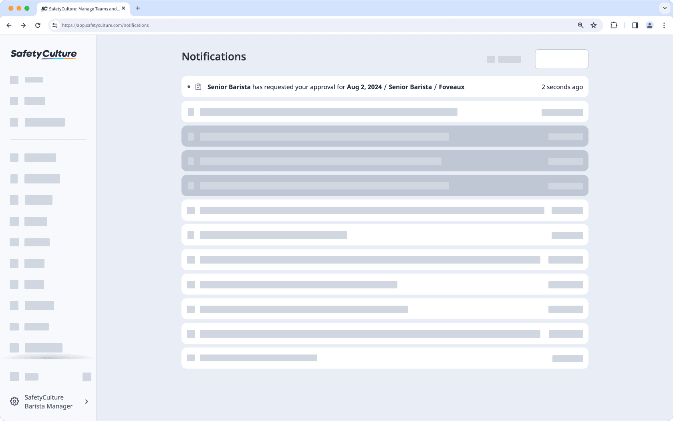Open the browser extensions puzzle icon
This screenshot has height=421, width=673.
(x=613, y=25)
